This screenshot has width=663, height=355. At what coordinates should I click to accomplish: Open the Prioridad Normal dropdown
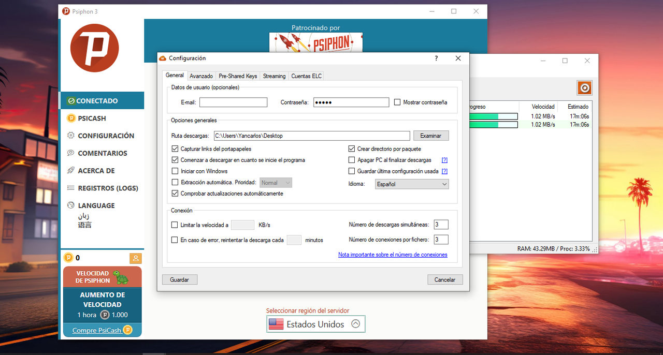coord(276,183)
